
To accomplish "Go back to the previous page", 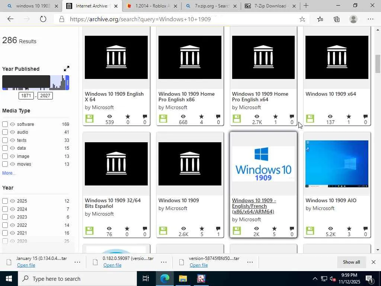I will click(x=10, y=19).
